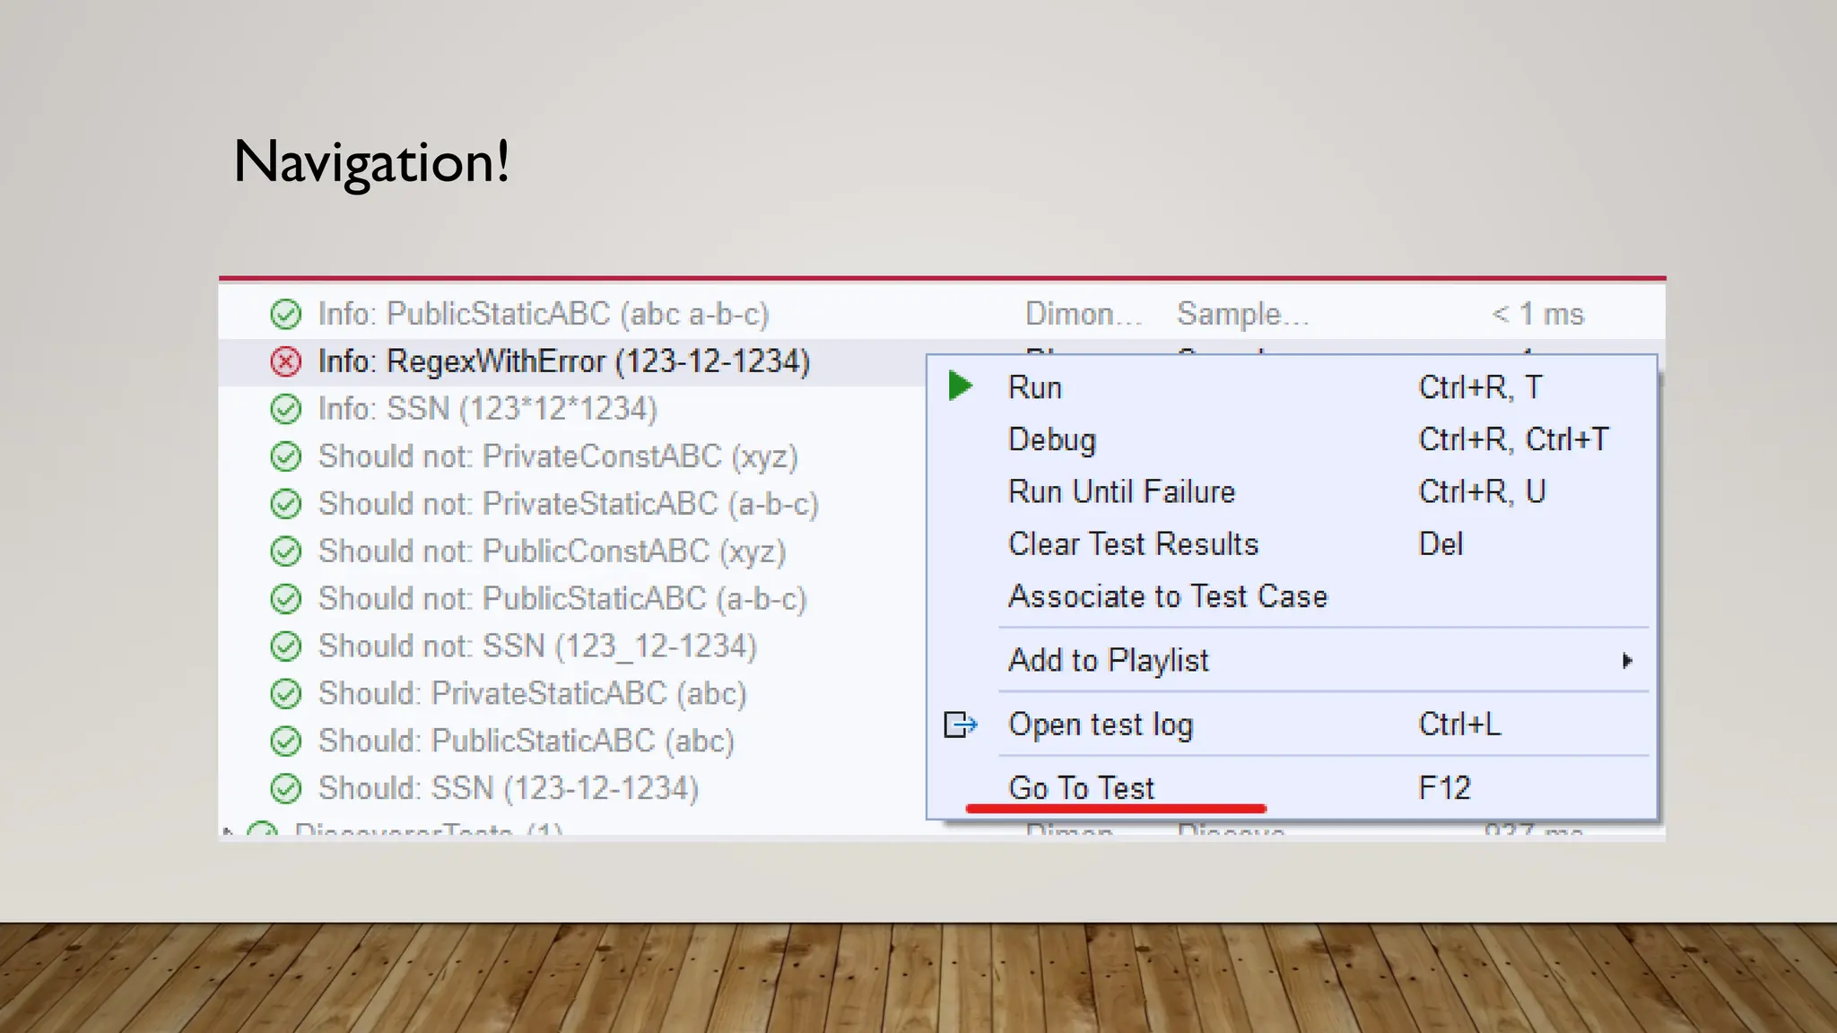Screen dimensions: 1837x1033
Task: Click red failed icon beside RegexWithError
Action: pyautogui.click(x=285, y=361)
